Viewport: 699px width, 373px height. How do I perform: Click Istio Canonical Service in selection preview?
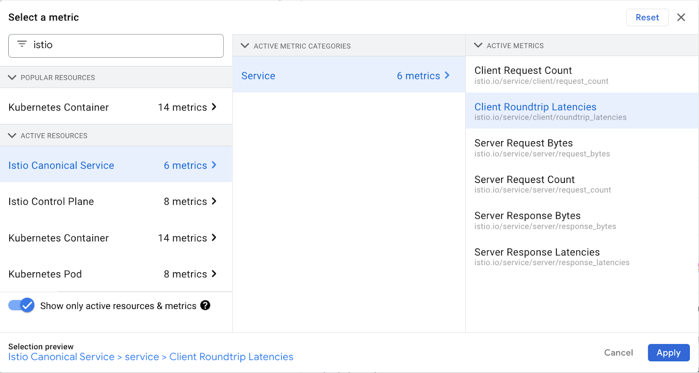click(x=61, y=357)
